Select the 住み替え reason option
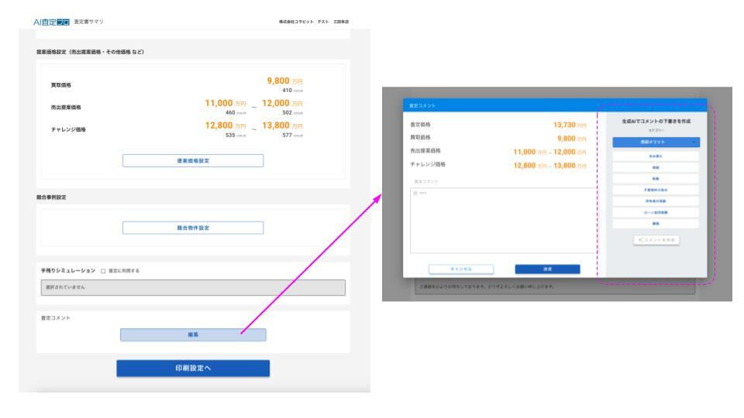The height and width of the screenshot is (418, 744). click(x=656, y=156)
